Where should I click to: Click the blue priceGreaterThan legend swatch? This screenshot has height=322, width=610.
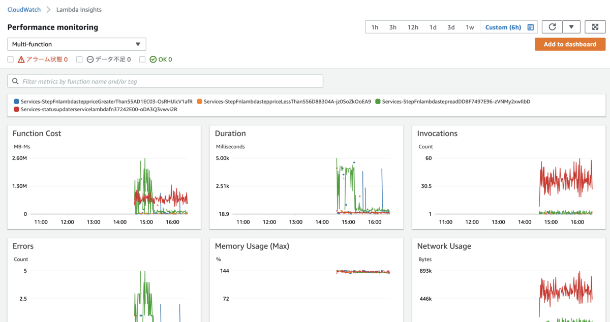click(17, 102)
